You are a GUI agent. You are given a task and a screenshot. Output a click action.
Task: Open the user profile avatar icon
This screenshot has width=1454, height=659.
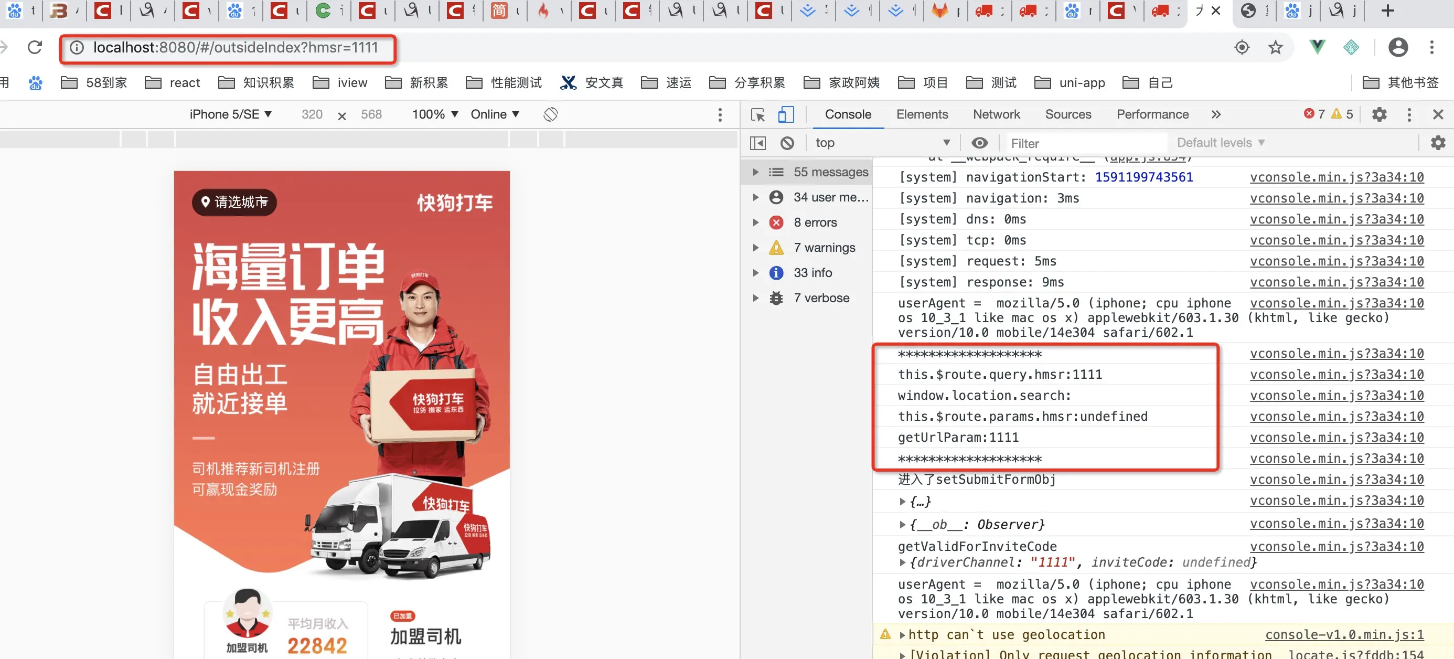click(x=1397, y=47)
